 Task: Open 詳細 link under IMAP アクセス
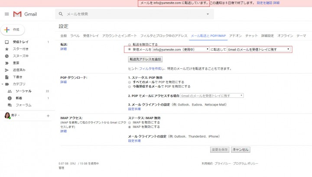coord(63,131)
